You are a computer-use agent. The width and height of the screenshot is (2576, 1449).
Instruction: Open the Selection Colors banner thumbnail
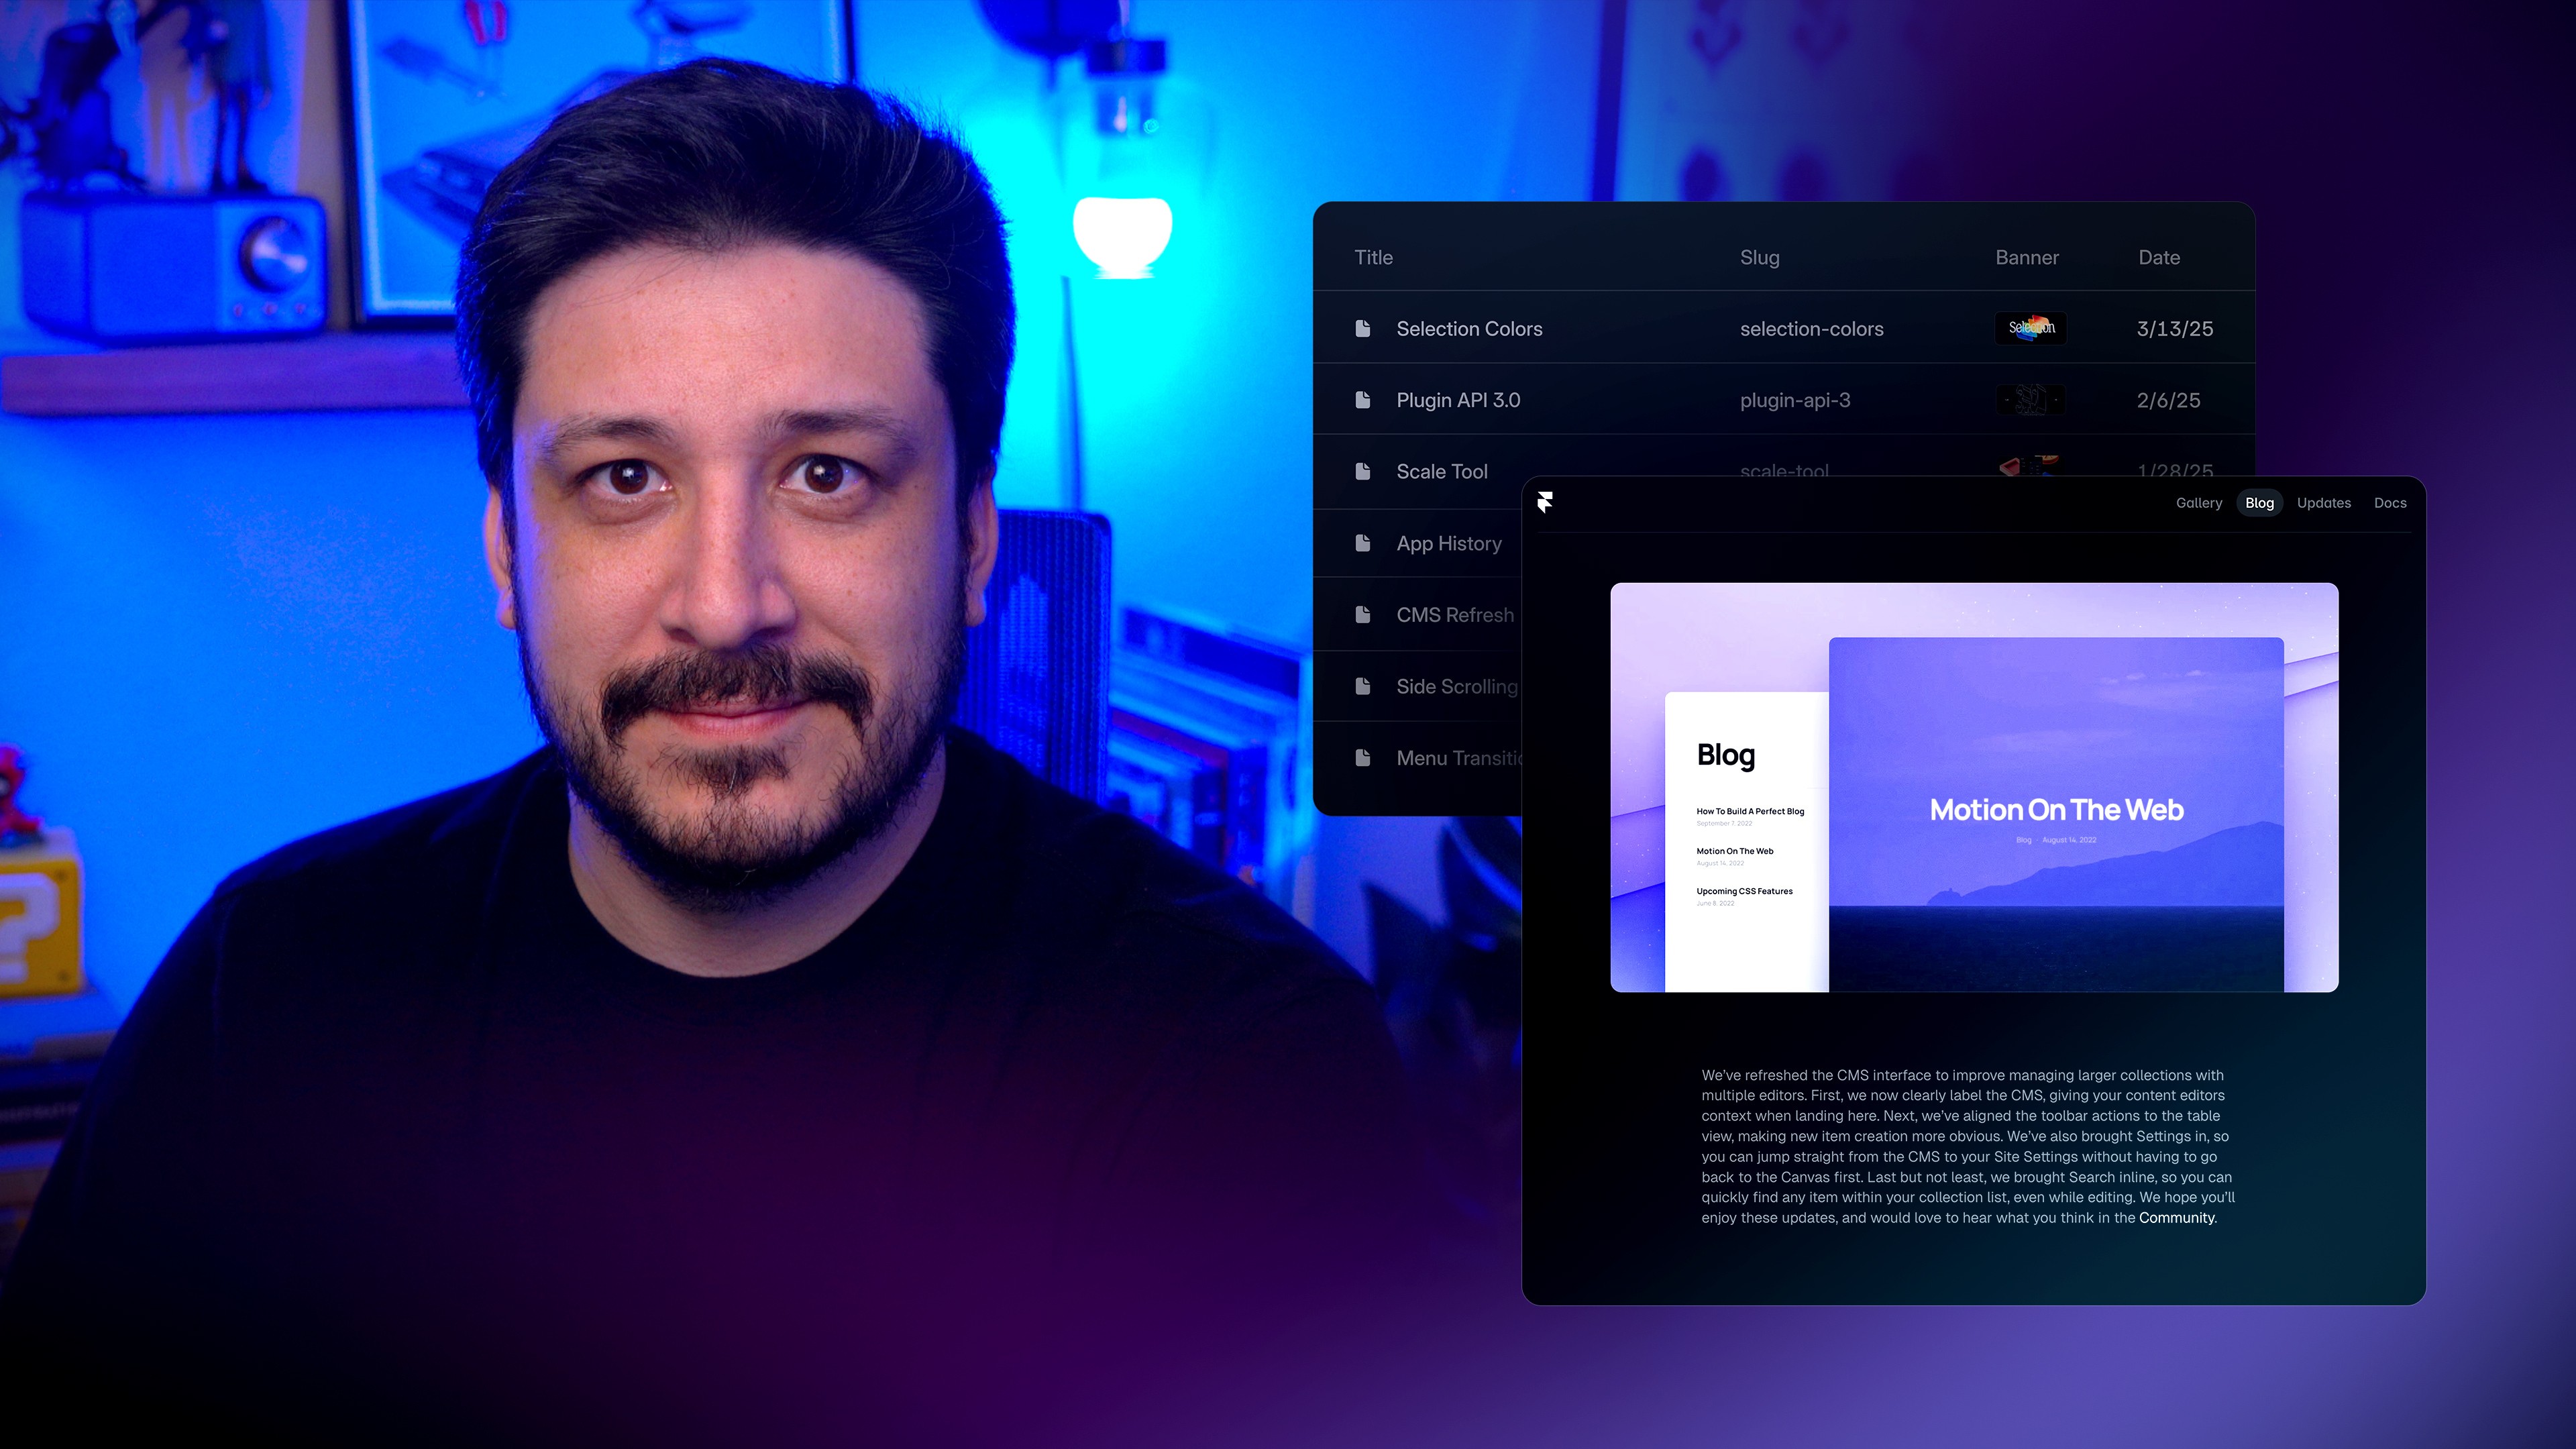(2030, 328)
